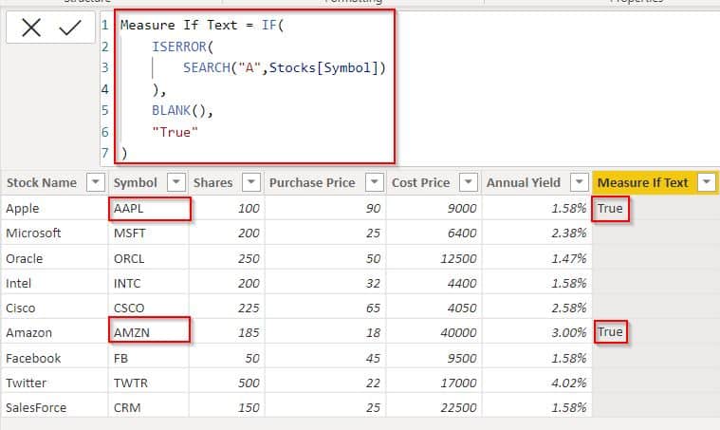Image resolution: width=720 pixels, height=430 pixels.
Task: Click the SalesForce stock name cell
Action: pos(54,407)
